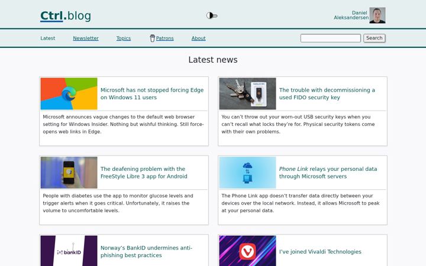Click summary text 'Microsoft announces vague changes'
This screenshot has height=266, width=426.
pyautogui.click(x=123, y=124)
